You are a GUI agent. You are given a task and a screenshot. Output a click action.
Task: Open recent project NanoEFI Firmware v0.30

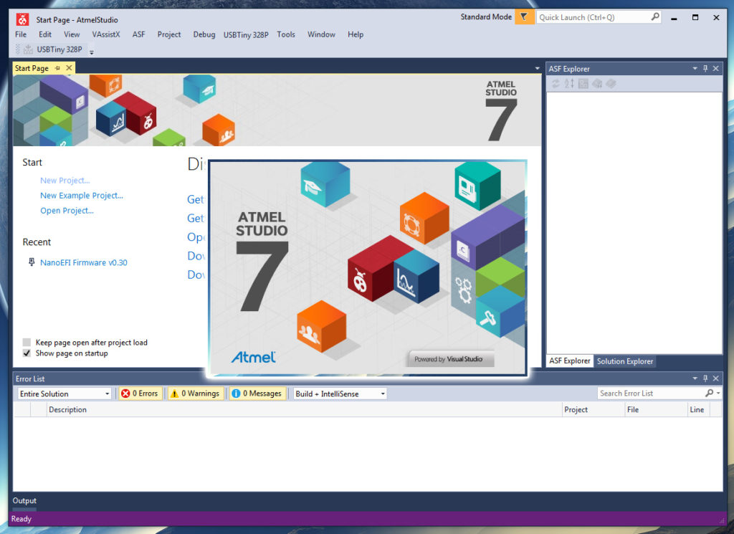pyautogui.click(x=83, y=263)
